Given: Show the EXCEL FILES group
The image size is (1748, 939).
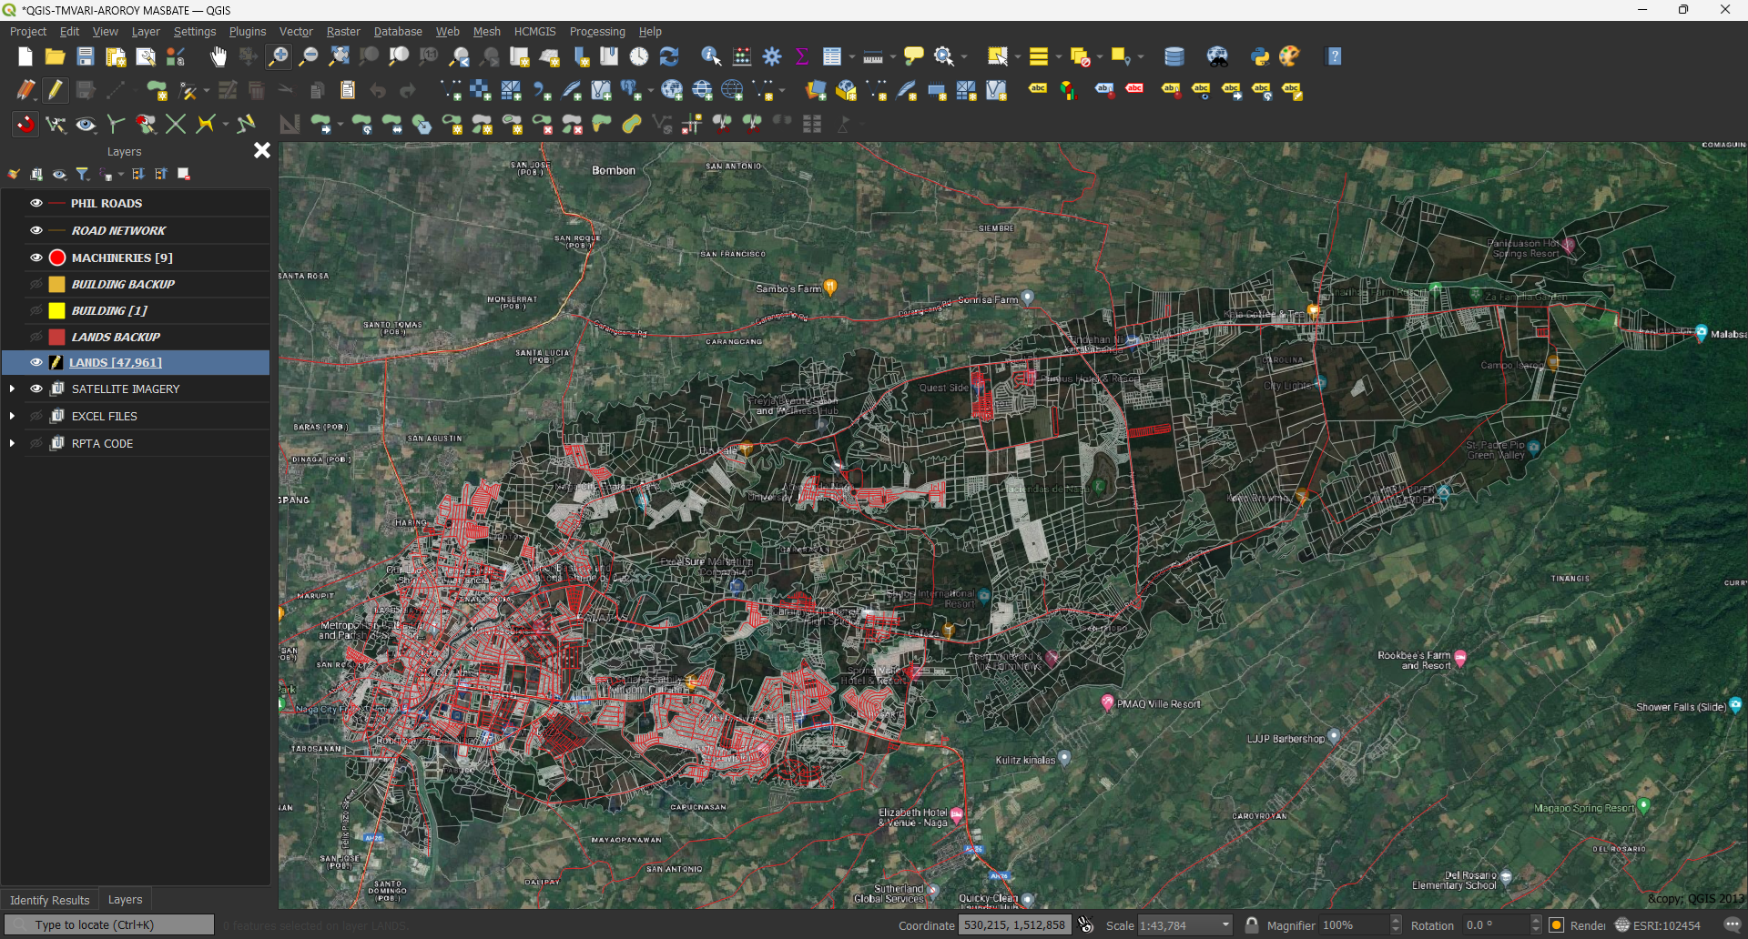Looking at the screenshot, I should [36, 416].
